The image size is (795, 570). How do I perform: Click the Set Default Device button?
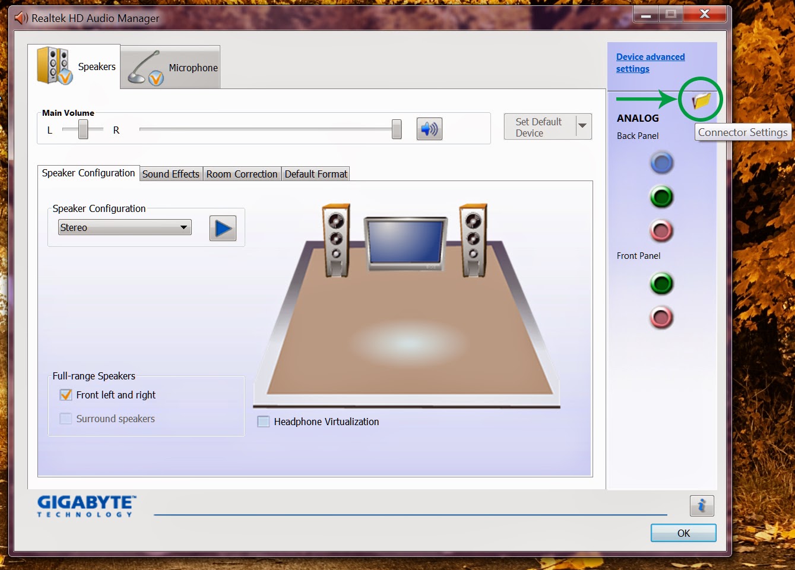coord(540,126)
